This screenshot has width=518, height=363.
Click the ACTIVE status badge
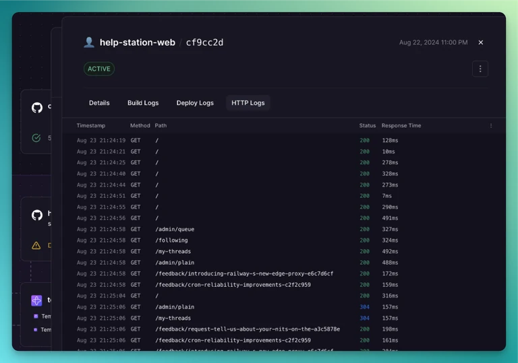point(98,69)
